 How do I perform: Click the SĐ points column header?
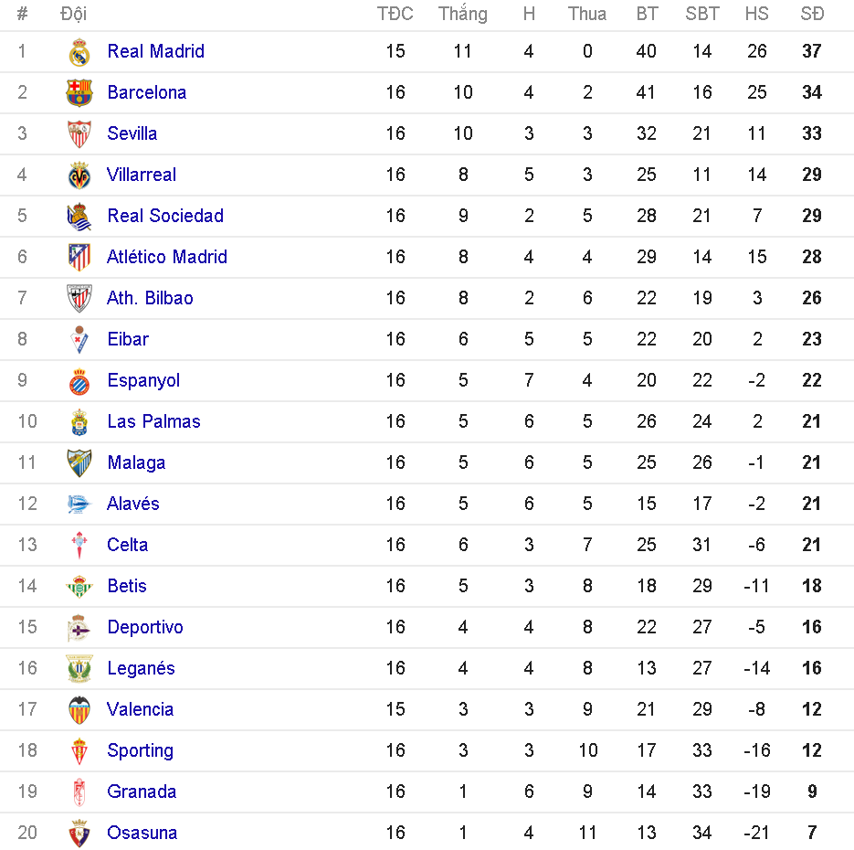tap(811, 14)
